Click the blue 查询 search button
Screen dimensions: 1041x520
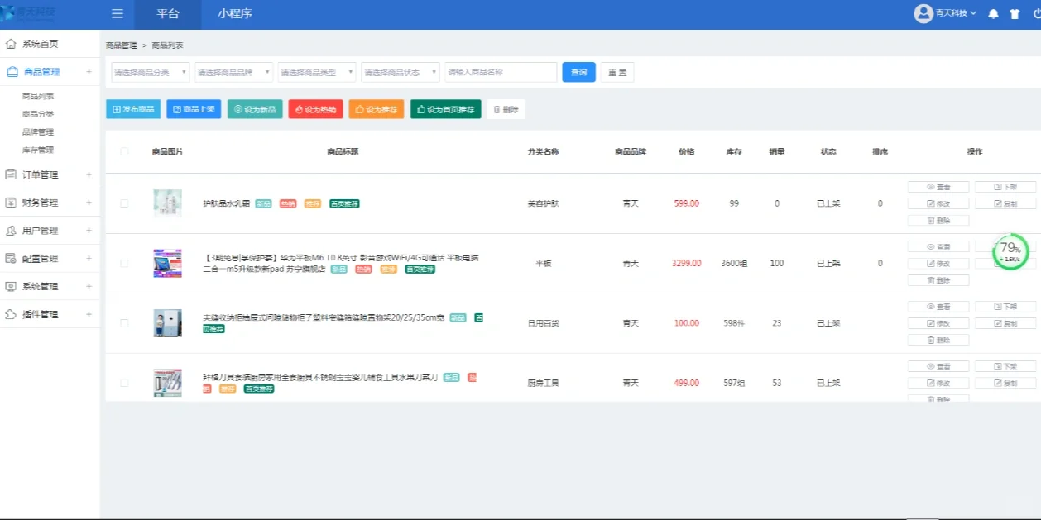click(578, 72)
